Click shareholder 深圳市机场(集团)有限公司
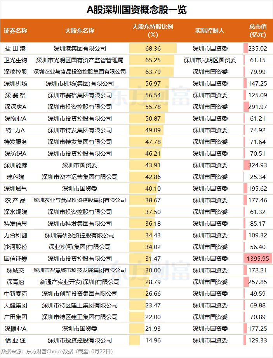 click(x=80, y=83)
